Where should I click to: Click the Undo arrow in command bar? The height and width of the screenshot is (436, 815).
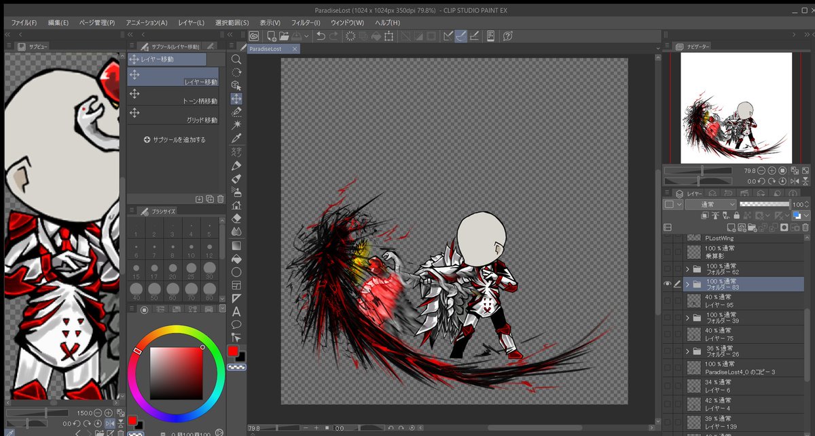pyautogui.click(x=321, y=36)
